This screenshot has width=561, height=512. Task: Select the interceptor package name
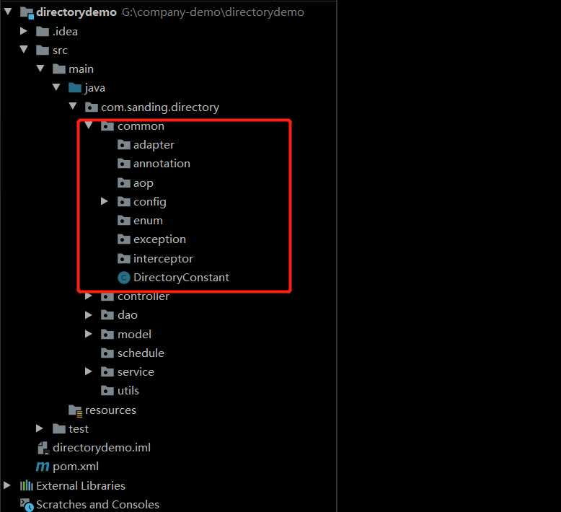163,259
